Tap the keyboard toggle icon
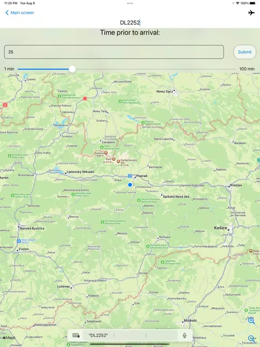Viewport: 260px width, 347px height. click(76, 336)
